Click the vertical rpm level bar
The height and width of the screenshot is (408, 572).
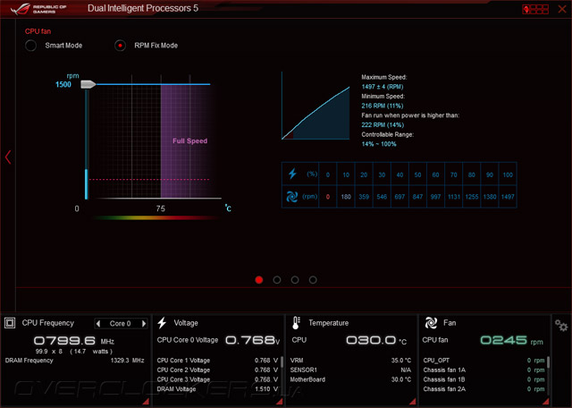click(87, 144)
